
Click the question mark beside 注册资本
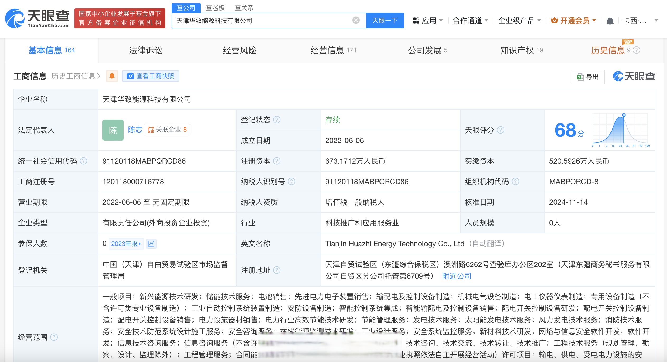point(277,161)
